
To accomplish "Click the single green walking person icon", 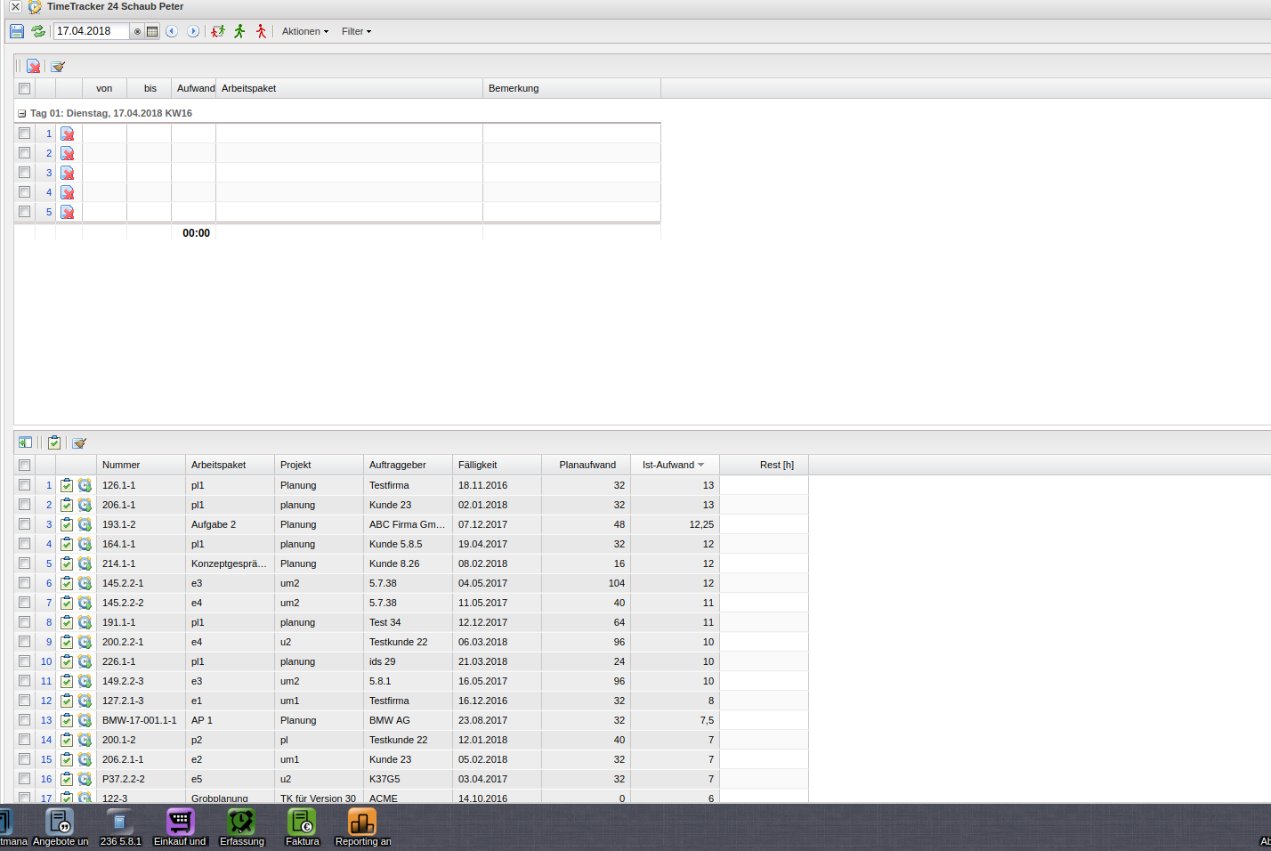I will pos(239,31).
